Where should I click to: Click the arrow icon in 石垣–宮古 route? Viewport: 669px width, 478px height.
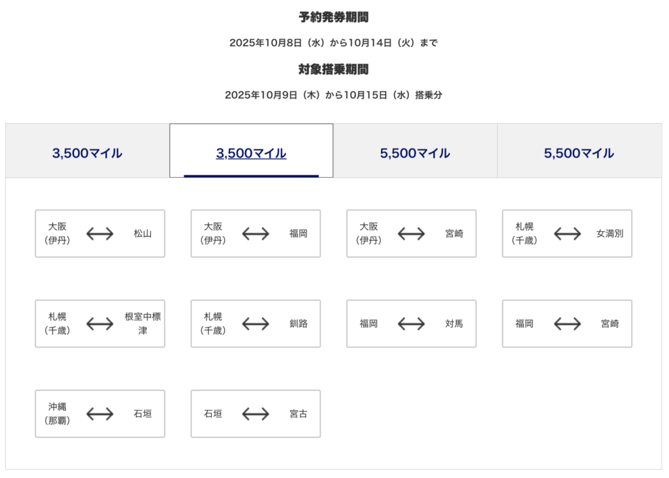click(255, 414)
